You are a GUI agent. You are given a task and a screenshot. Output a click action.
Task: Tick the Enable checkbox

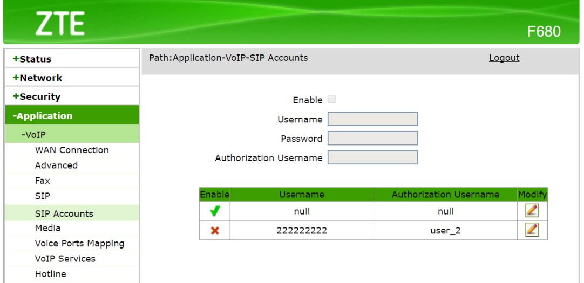[331, 99]
